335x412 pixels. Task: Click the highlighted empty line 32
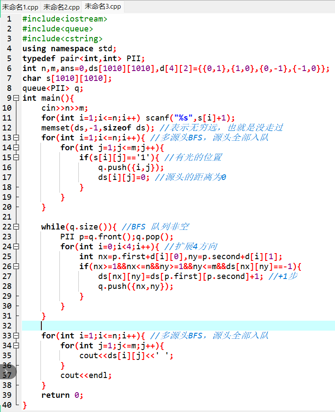click(x=178, y=326)
